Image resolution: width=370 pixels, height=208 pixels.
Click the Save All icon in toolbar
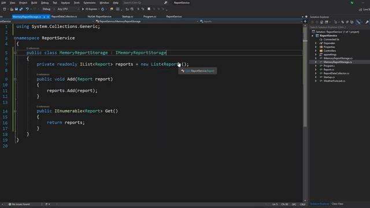21,9
